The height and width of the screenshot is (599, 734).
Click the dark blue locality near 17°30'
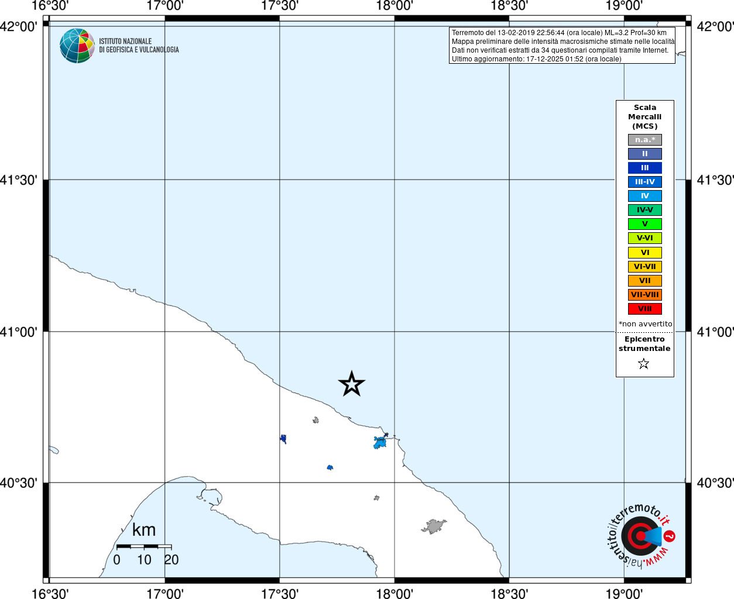[x=283, y=439]
